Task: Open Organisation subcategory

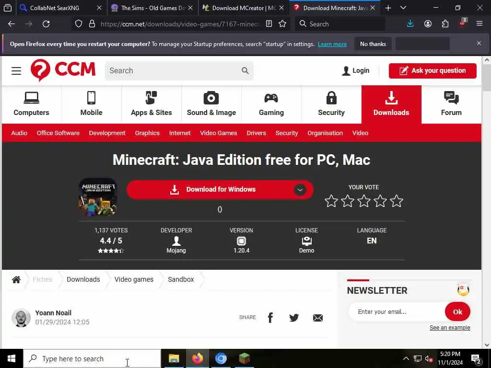Action: (x=325, y=133)
